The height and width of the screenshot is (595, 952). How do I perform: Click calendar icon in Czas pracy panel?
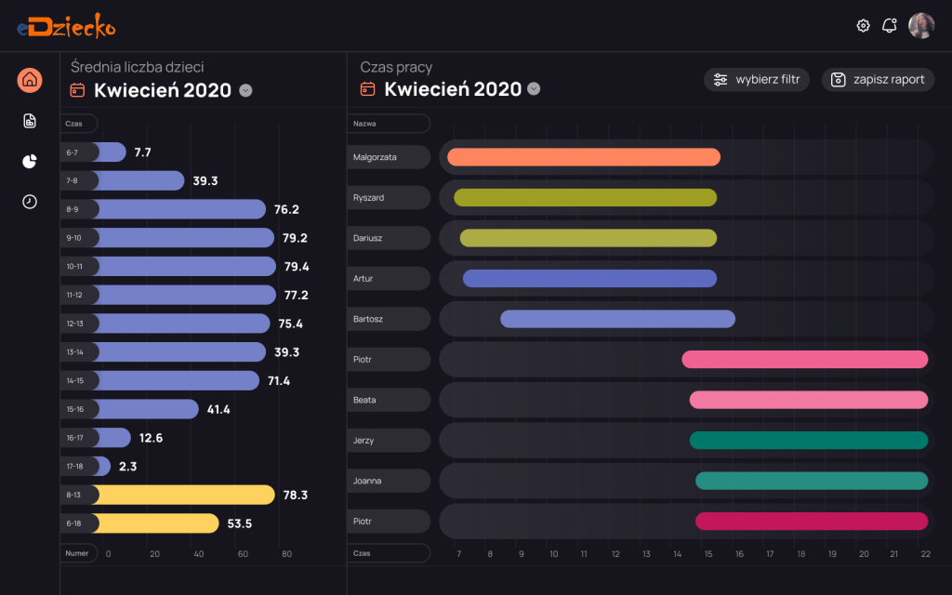tap(368, 89)
